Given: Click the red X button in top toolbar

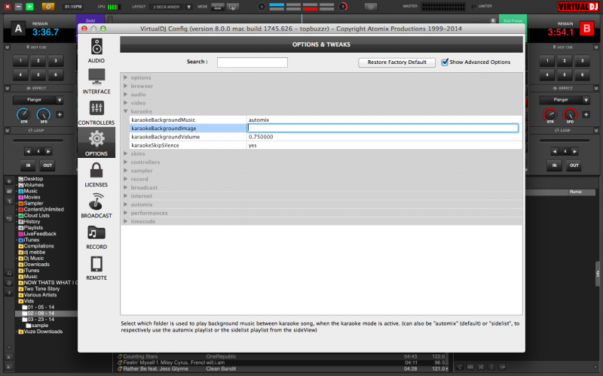Looking at the screenshot, I should point(7,7).
